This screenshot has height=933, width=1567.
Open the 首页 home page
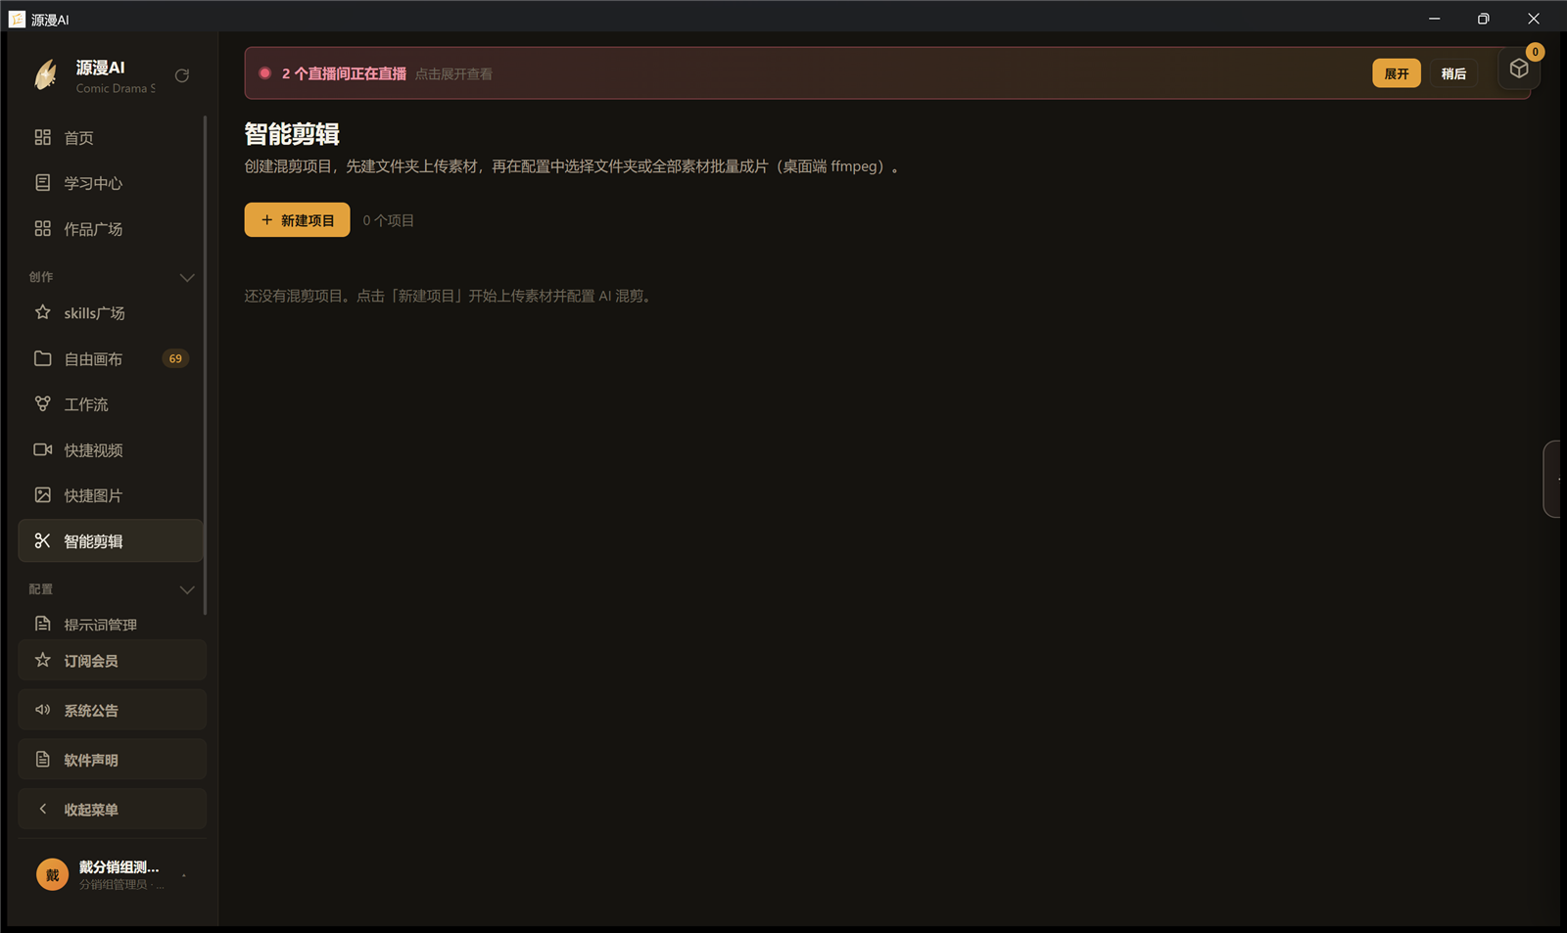pyautogui.click(x=111, y=138)
